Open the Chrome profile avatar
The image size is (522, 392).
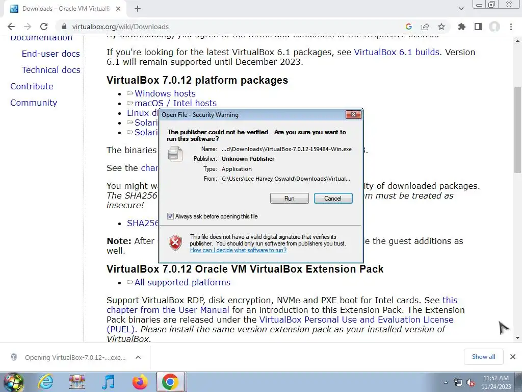click(494, 27)
